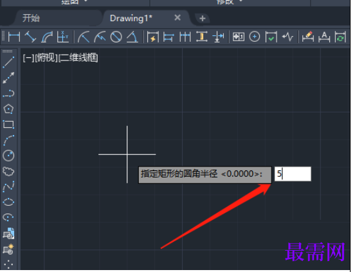
Task: Click the Angular dimension icon
Action: click(x=133, y=37)
